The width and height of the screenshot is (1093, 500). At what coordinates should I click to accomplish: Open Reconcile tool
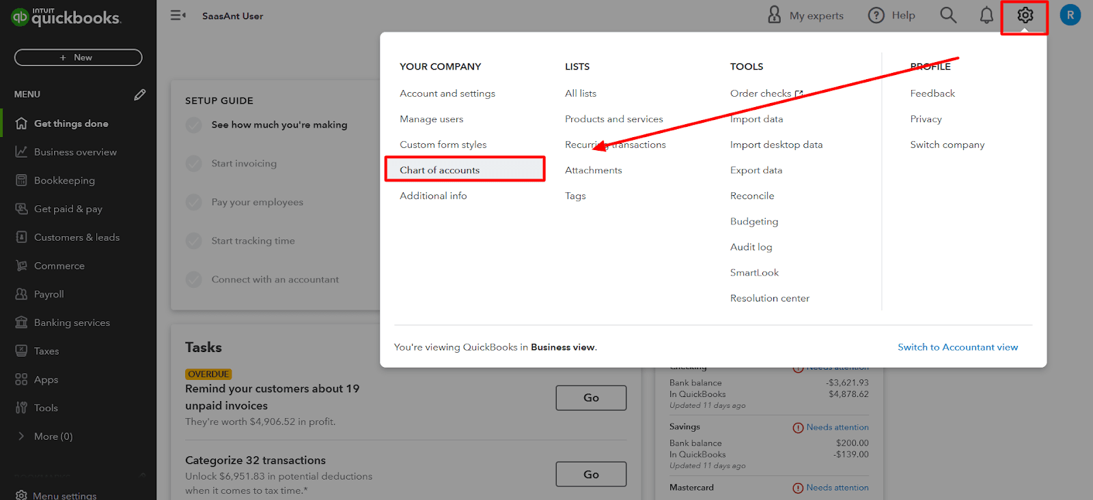click(x=752, y=196)
